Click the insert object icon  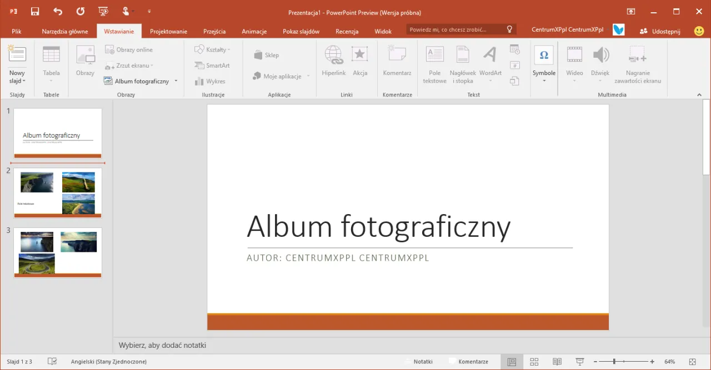[514, 82]
